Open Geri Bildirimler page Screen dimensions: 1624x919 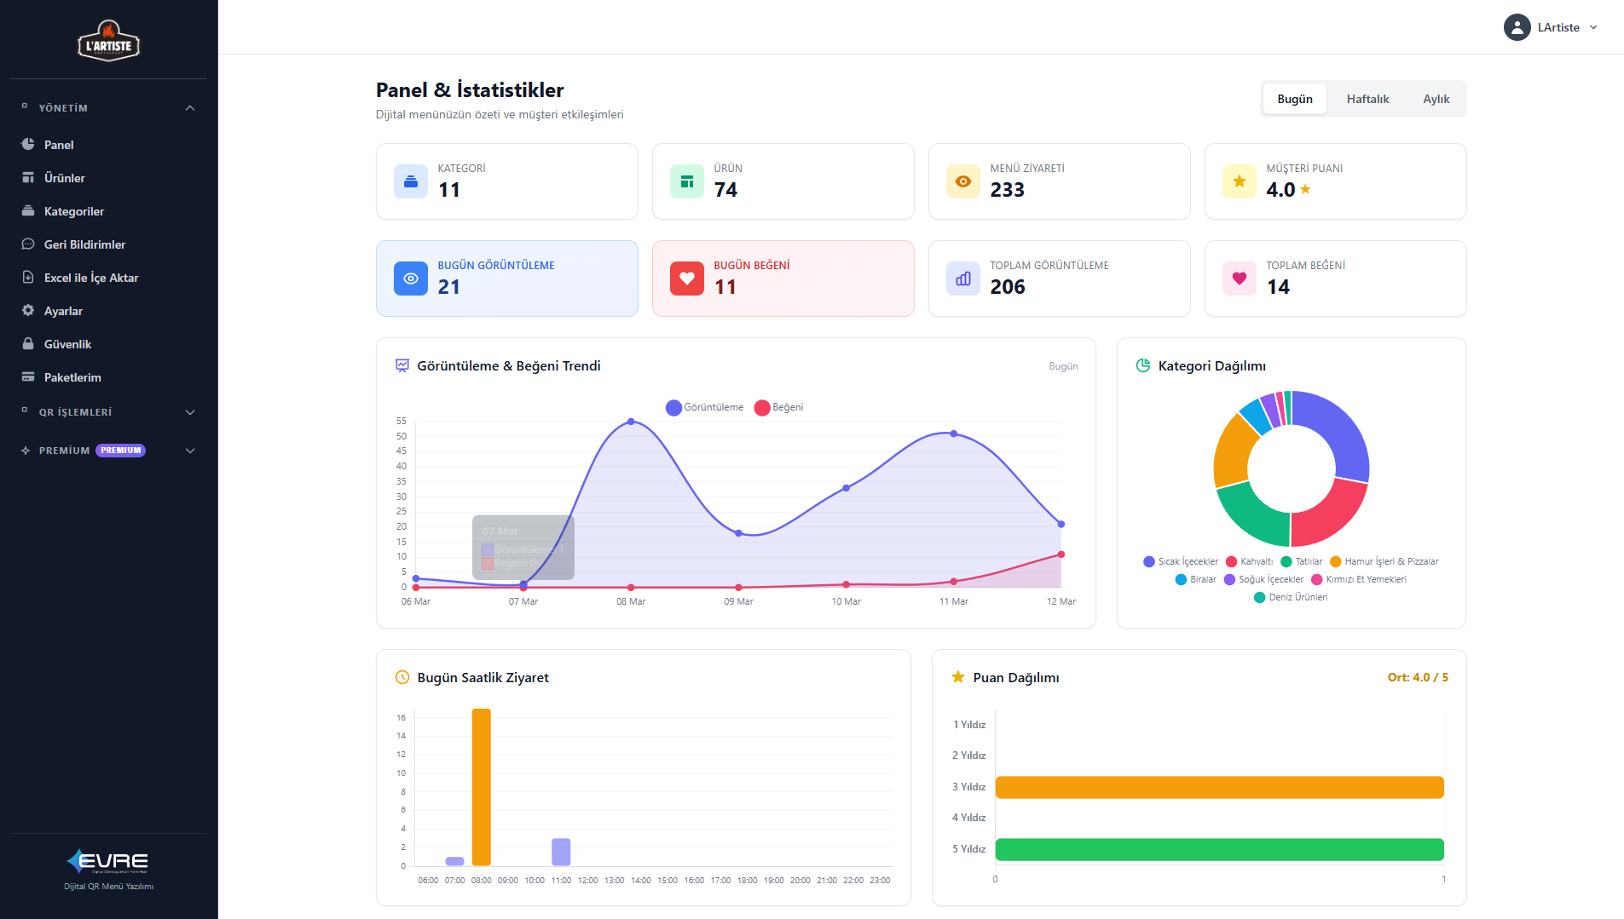108,244
